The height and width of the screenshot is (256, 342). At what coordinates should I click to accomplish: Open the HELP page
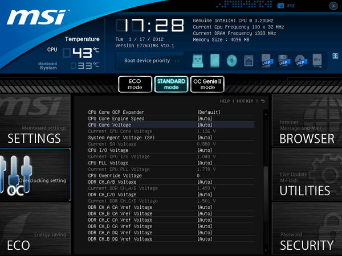coord(225,101)
